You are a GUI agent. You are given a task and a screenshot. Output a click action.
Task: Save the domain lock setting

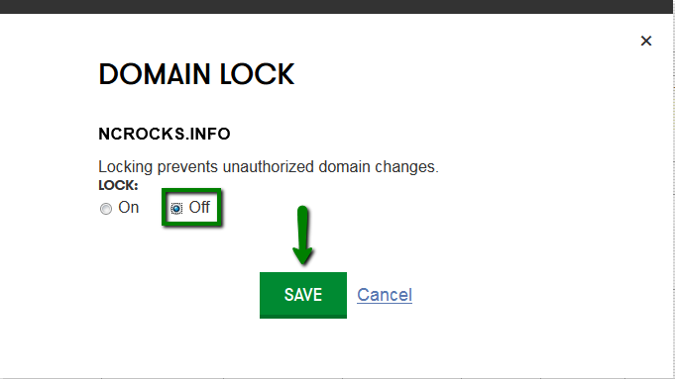pos(303,295)
